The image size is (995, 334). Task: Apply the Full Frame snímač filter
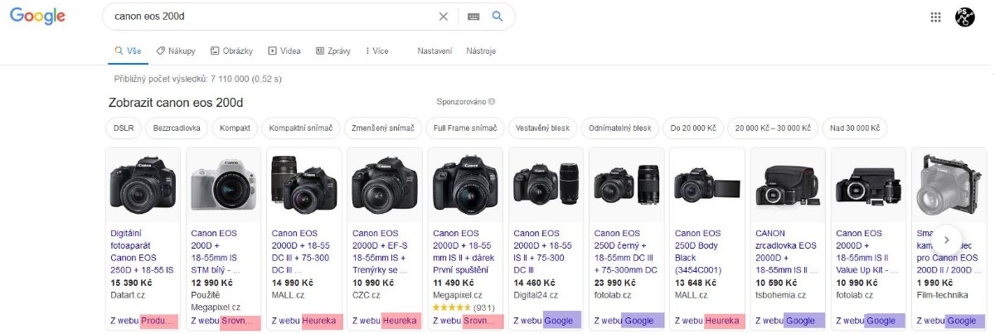(x=464, y=128)
